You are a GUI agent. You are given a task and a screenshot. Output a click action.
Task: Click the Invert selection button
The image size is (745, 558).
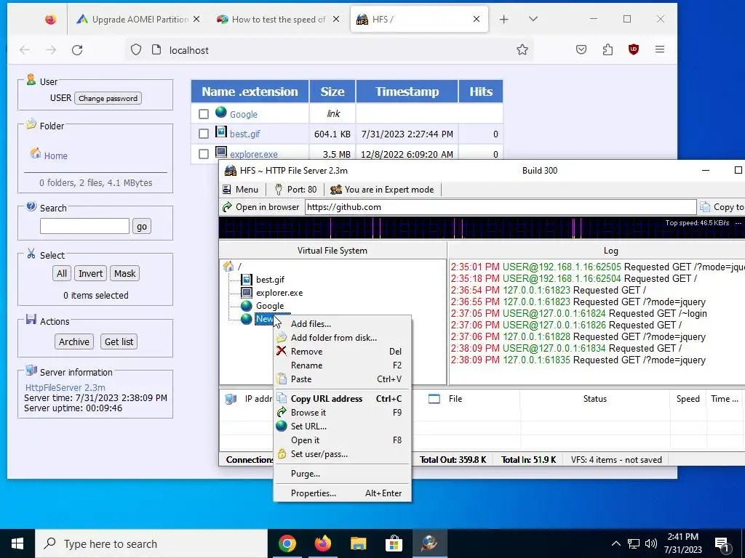pyautogui.click(x=90, y=273)
